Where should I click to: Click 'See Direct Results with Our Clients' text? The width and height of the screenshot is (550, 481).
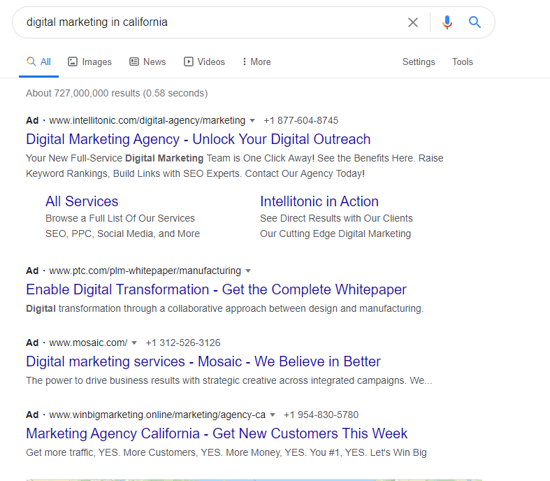coord(336,218)
